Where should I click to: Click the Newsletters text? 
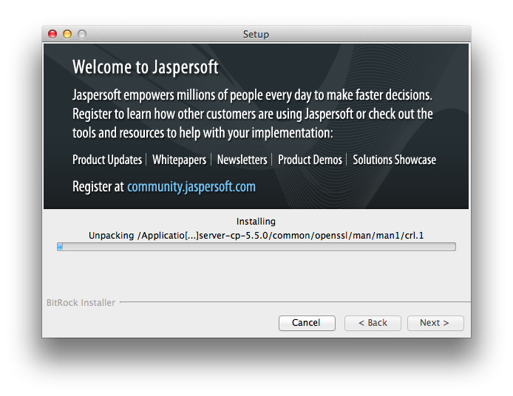(242, 160)
